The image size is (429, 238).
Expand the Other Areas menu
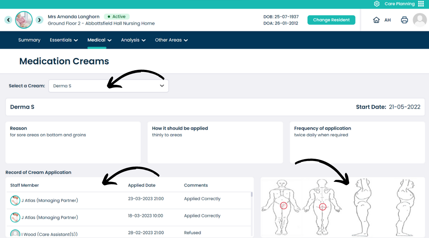point(171,40)
